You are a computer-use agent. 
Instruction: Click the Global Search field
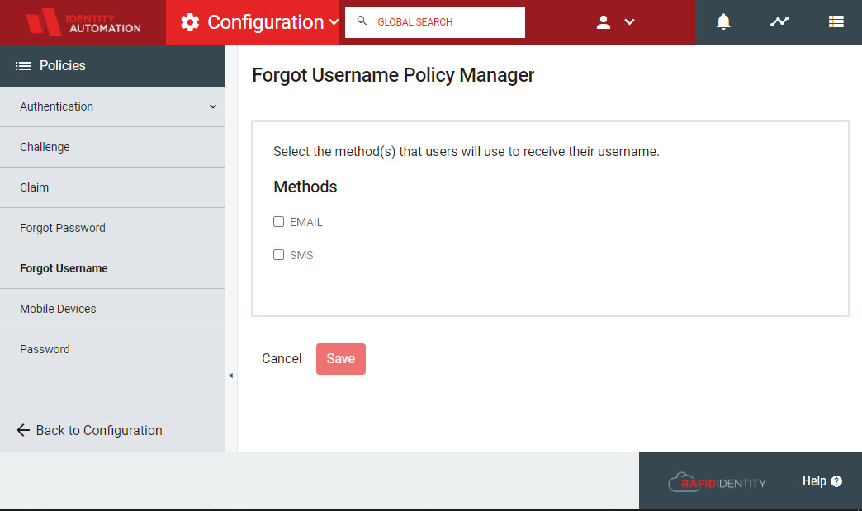click(435, 22)
